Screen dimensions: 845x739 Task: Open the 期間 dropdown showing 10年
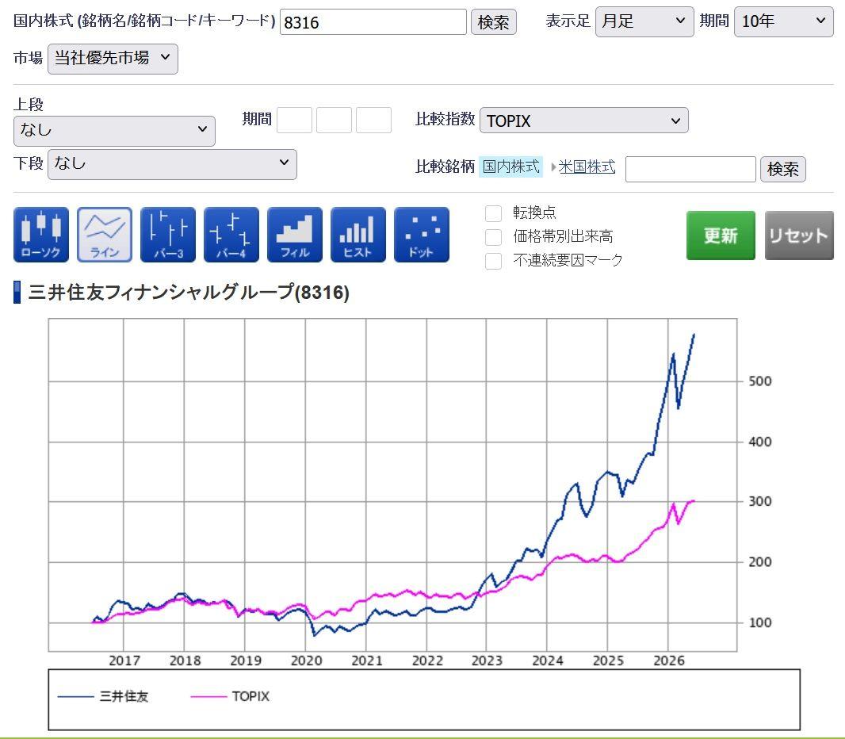coord(783,22)
